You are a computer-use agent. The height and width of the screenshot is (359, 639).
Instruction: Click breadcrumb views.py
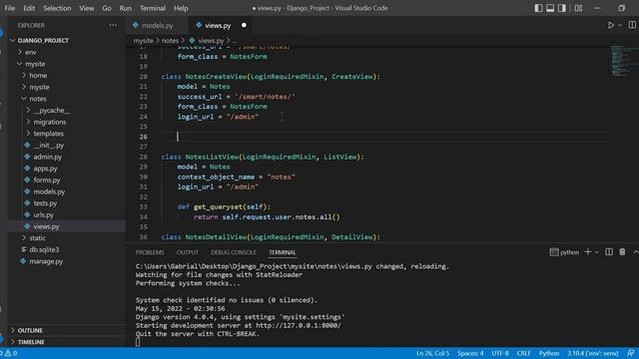[x=211, y=40]
